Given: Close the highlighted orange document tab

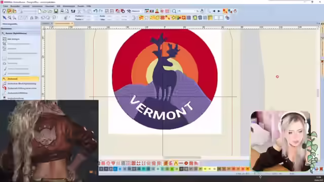Looking at the screenshot, I should (72, 24).
